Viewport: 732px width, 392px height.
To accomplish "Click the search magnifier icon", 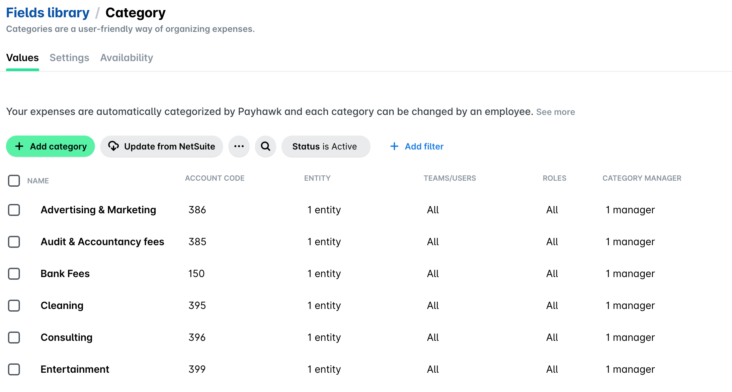I will (x=265, y=147).
